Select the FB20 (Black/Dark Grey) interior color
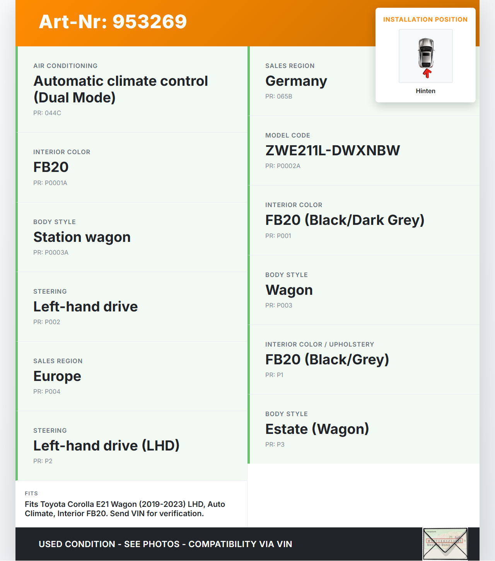The image size is (495, 561). coord(345,220)
